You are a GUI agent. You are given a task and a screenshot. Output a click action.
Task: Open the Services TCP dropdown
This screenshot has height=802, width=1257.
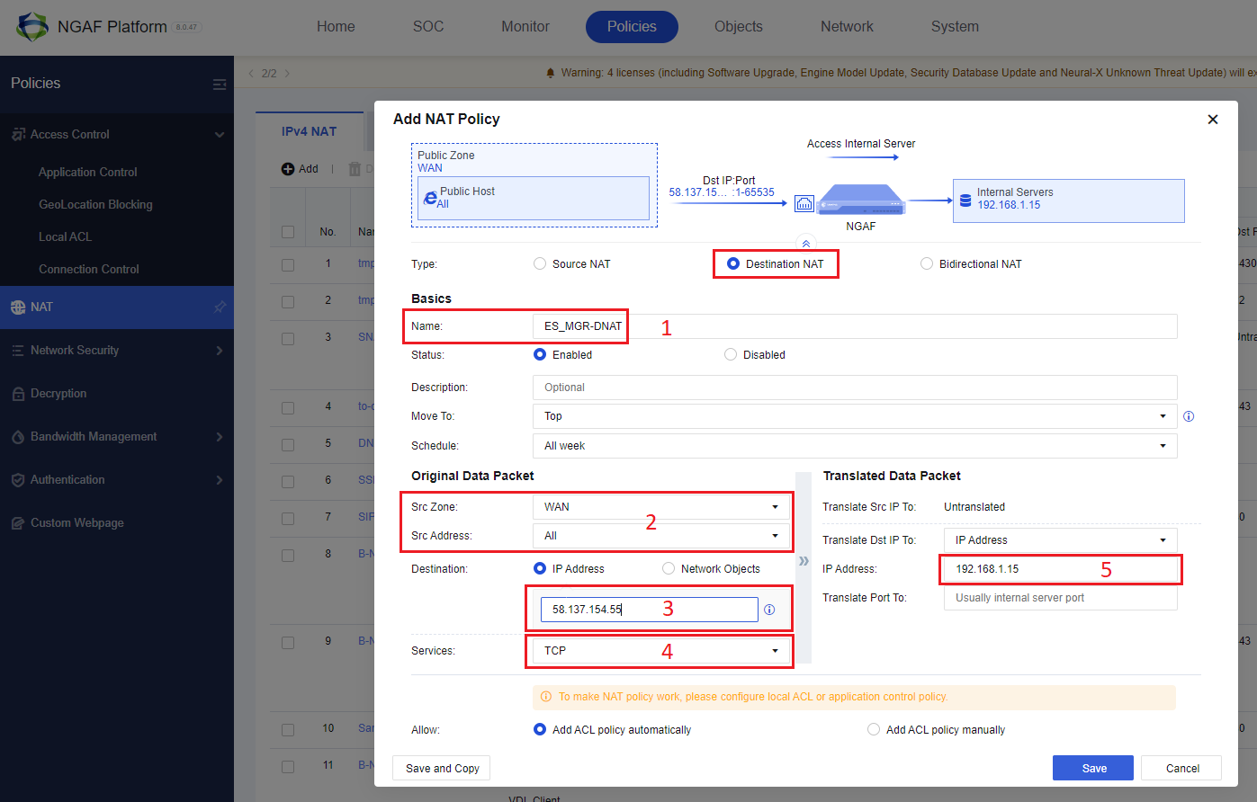[661, 651]
